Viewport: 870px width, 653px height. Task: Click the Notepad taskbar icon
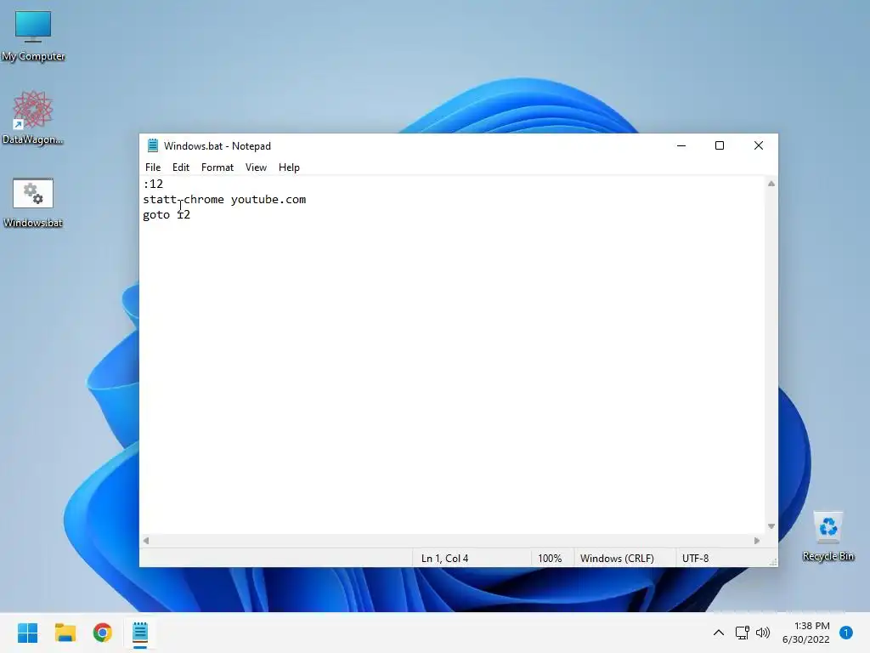[x=140, y=633]
